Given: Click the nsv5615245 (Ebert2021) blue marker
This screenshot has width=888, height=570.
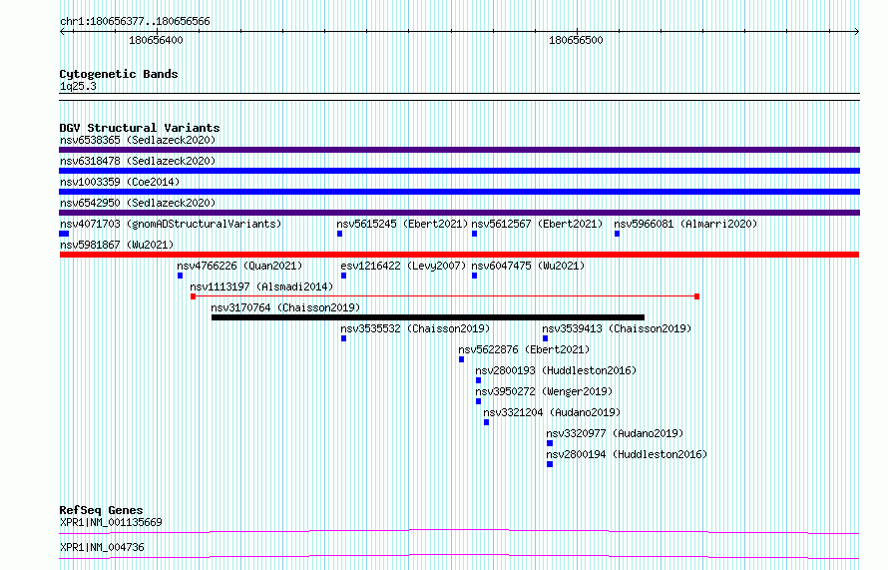Looking at the screenshot, I should coord(340,234).
